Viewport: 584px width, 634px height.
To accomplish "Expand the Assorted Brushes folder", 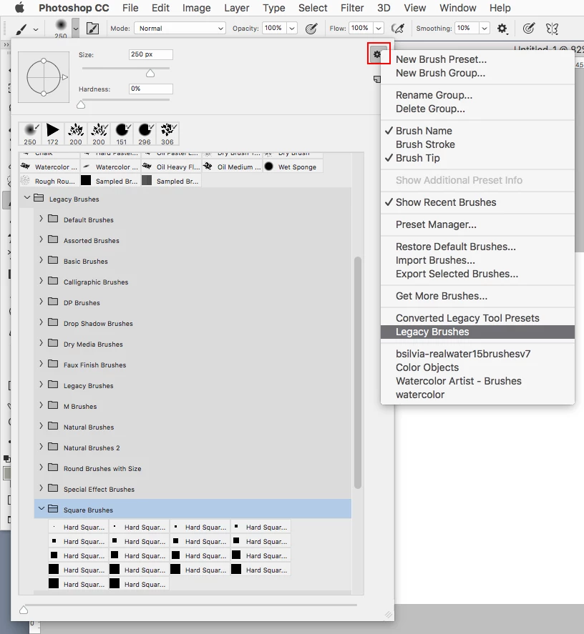I will tap(41, 239).
